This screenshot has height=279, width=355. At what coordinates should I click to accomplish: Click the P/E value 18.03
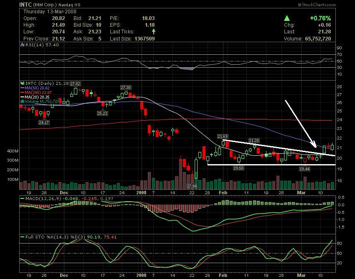(x=148, y=18)
